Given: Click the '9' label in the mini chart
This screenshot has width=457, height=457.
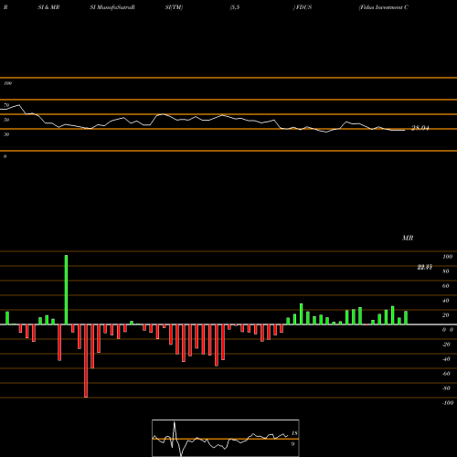Looking at the screenshot, I should coord(292,444).
